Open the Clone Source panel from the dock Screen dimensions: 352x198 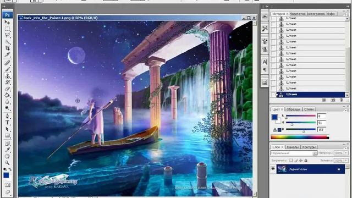[265, 50]
